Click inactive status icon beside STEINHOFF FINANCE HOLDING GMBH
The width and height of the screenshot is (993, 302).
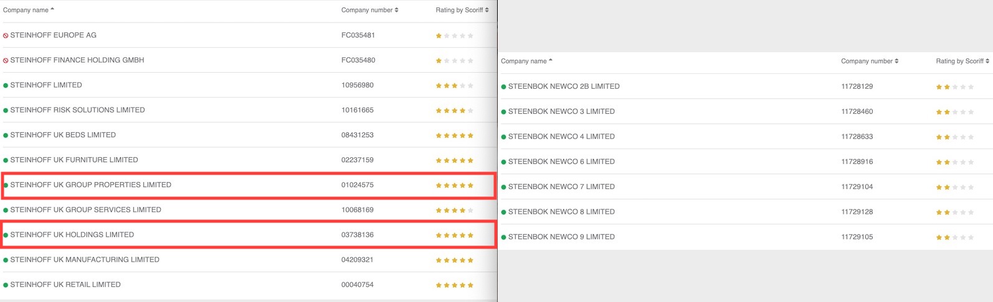[x=6, y=61]
